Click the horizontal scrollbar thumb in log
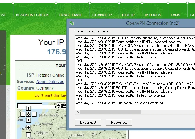This screenshot has width=195, height=139. click(111, 112)
